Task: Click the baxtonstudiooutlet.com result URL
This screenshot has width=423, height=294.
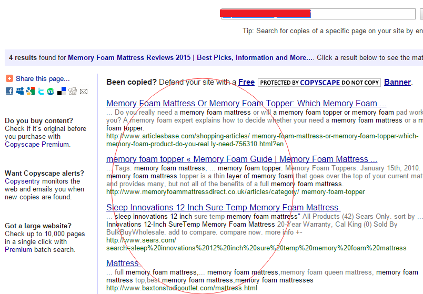Action: click(182, 288)
